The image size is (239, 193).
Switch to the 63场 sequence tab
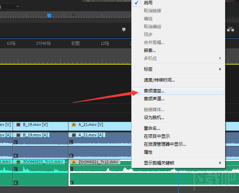coord(11,43)
